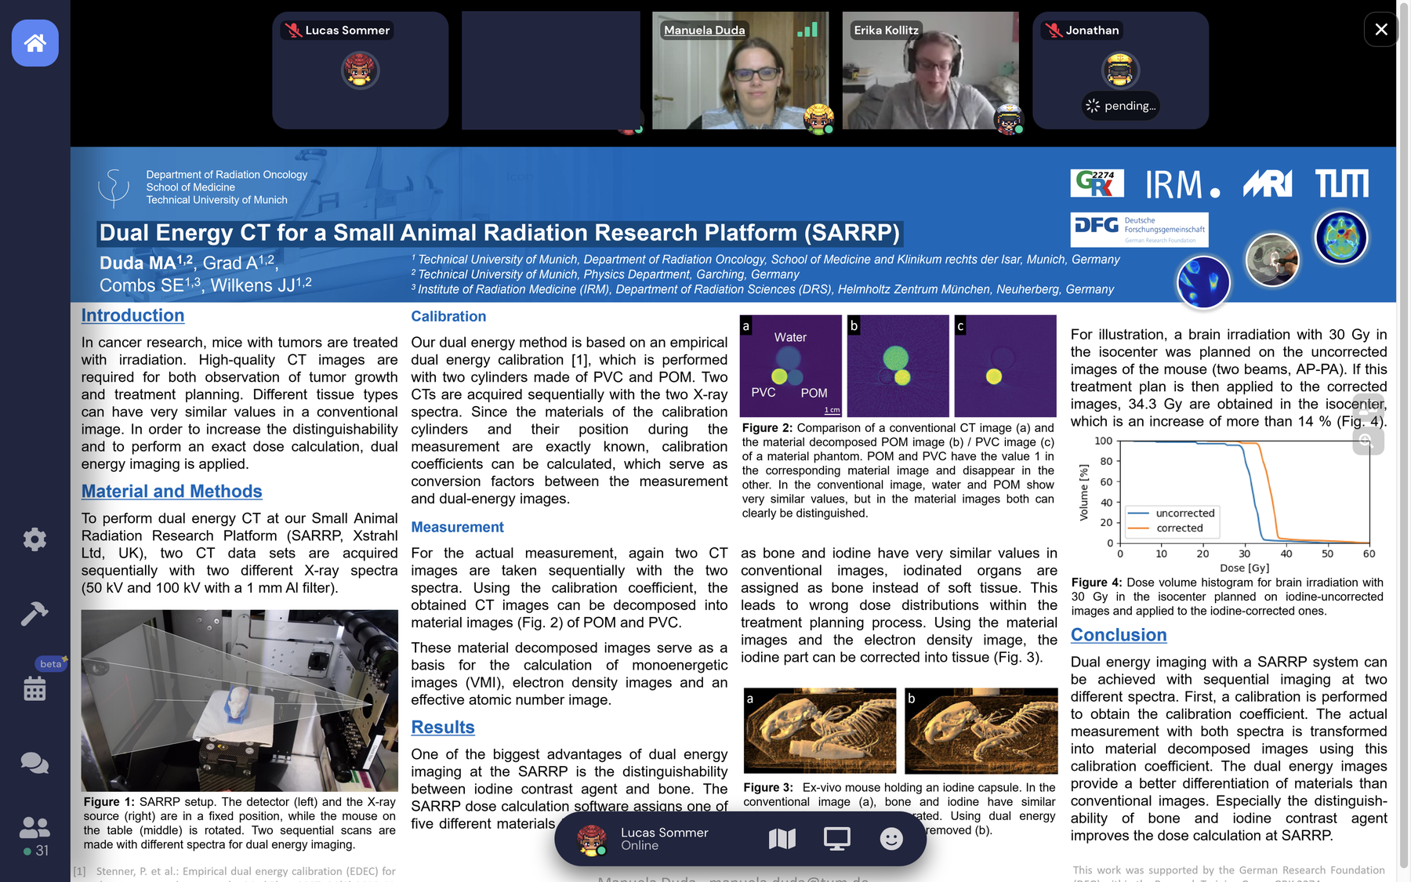Click Figure 3 panel b mouse skeleton

[x=981, y=731]
